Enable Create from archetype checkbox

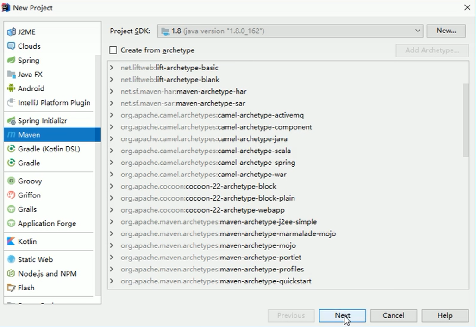pos(113,50)
